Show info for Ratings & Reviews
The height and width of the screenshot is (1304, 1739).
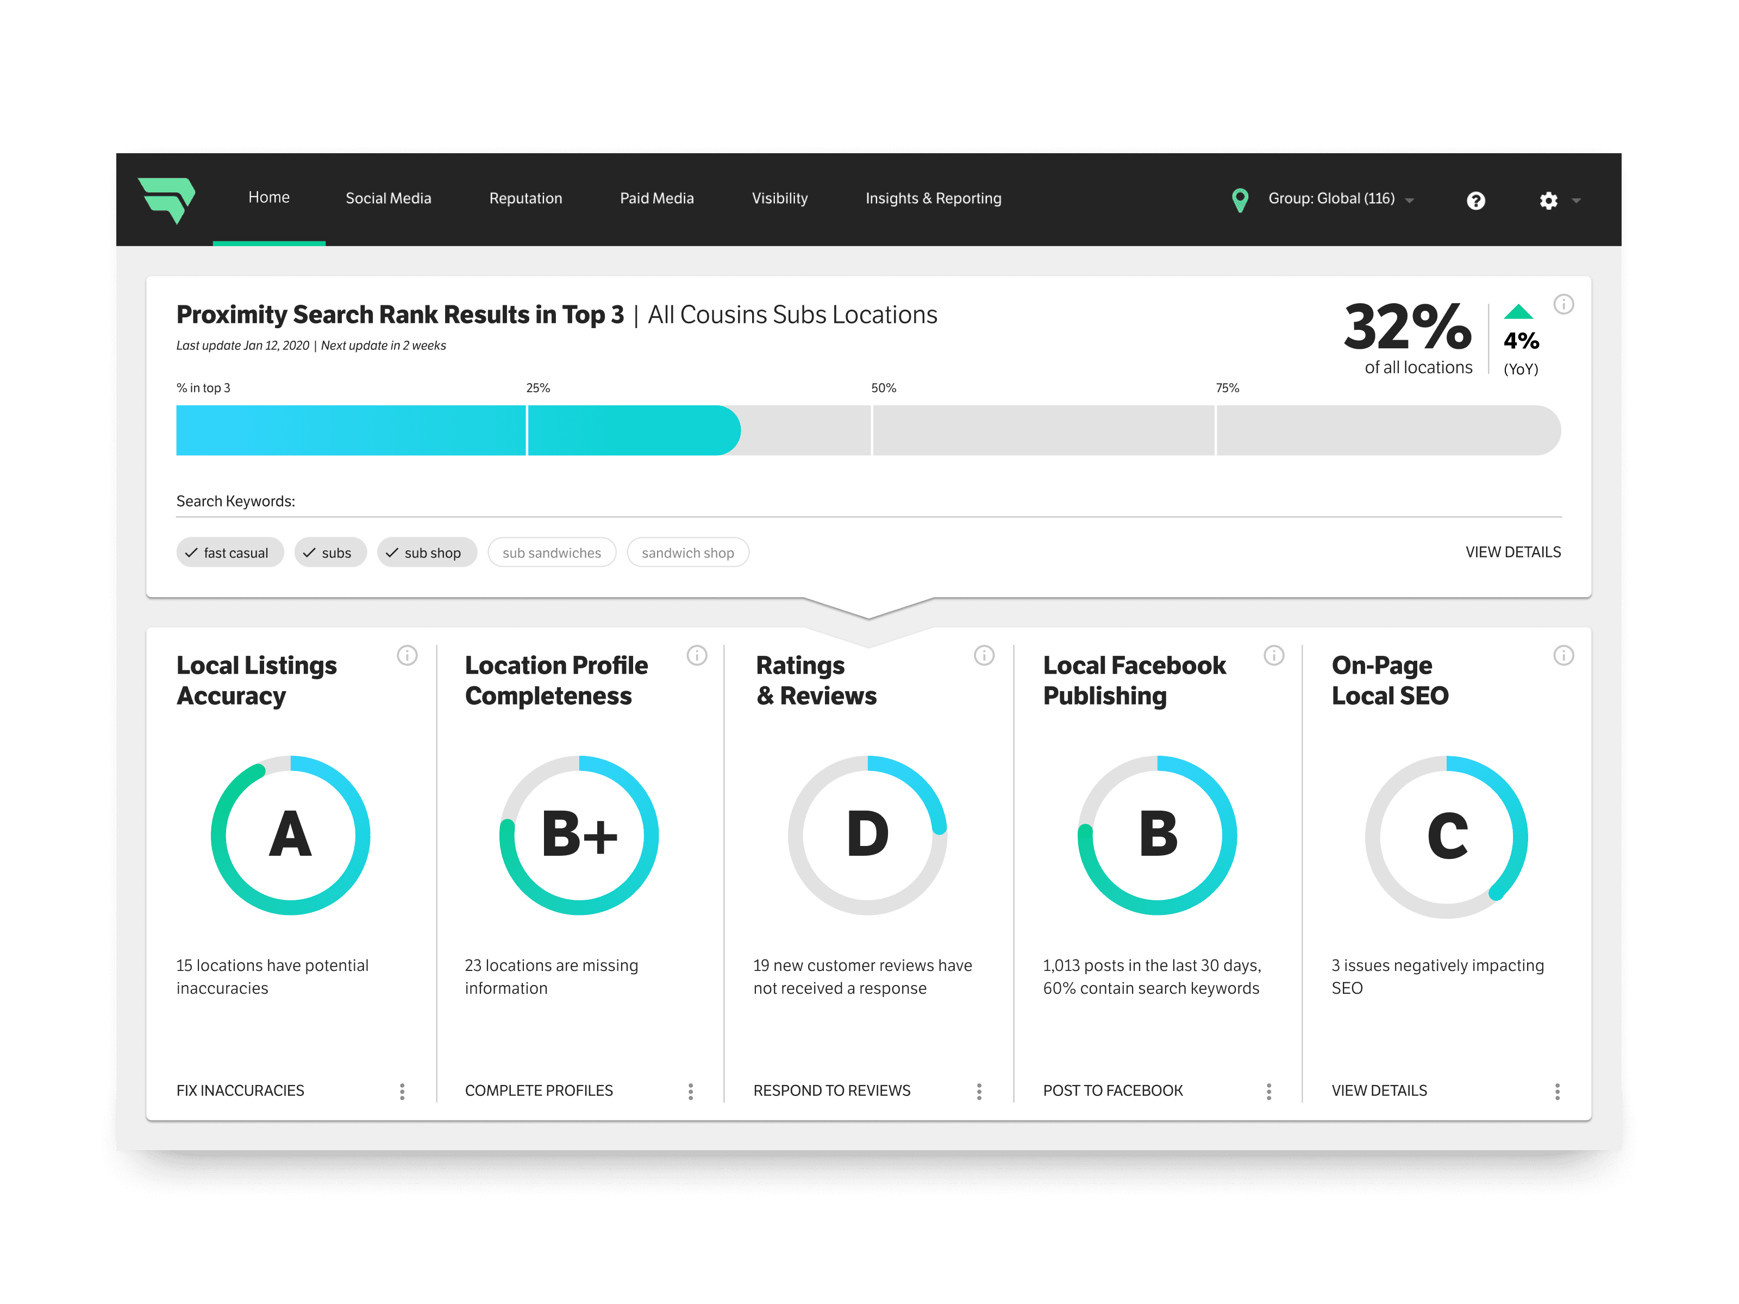click(984, 655)
